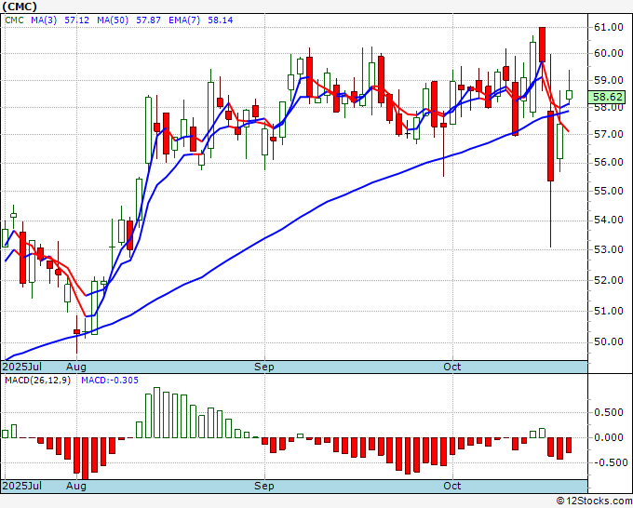Click 2025Jul on MACD date axis
The height and width of the screenshot is (508, 633).
(22, 486)
